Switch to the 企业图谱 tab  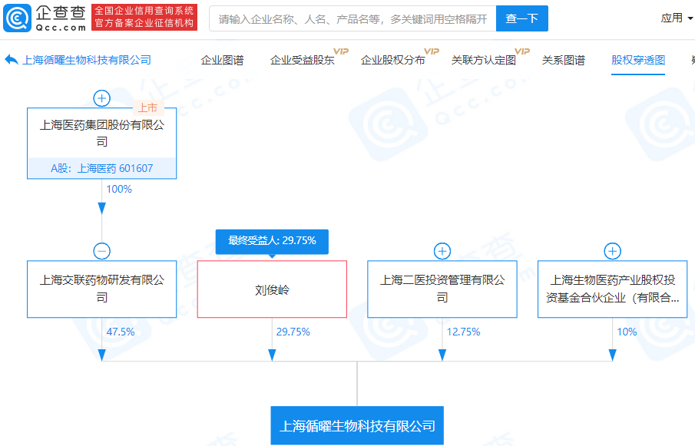(222, 60)
